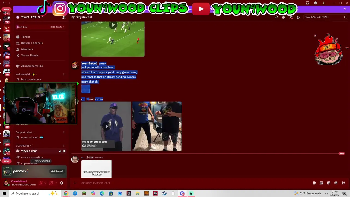Select the 9loyals-chat channel
The height and width of the screenshot is (197, 350).
coord(40,151)
